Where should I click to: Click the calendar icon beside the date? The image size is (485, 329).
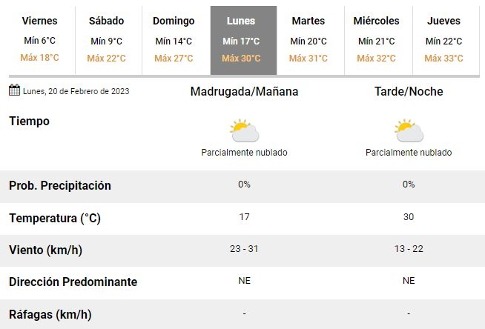click(14, 90)
